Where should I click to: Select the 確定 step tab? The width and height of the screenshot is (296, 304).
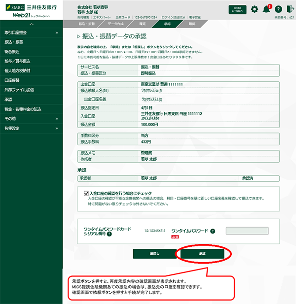click(142, 24)
